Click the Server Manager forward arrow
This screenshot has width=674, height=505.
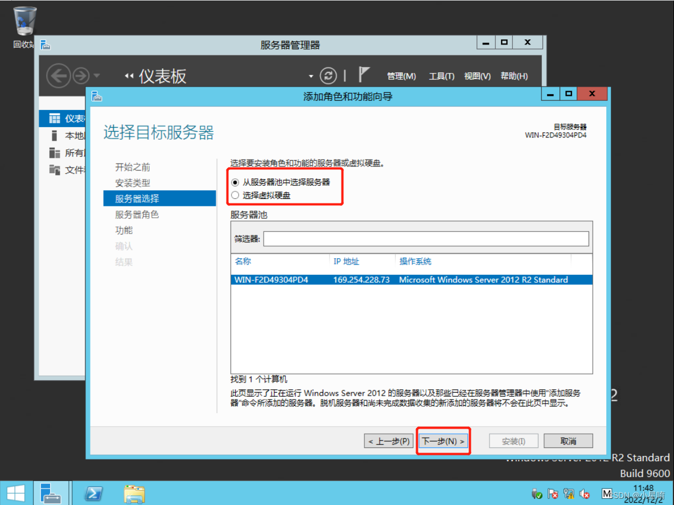(81, 76)
